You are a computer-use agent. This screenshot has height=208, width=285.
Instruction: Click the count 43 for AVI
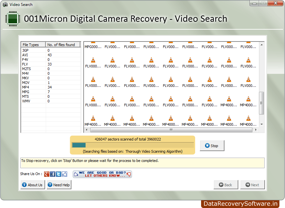pyautogui.click(x=50, y=55)
